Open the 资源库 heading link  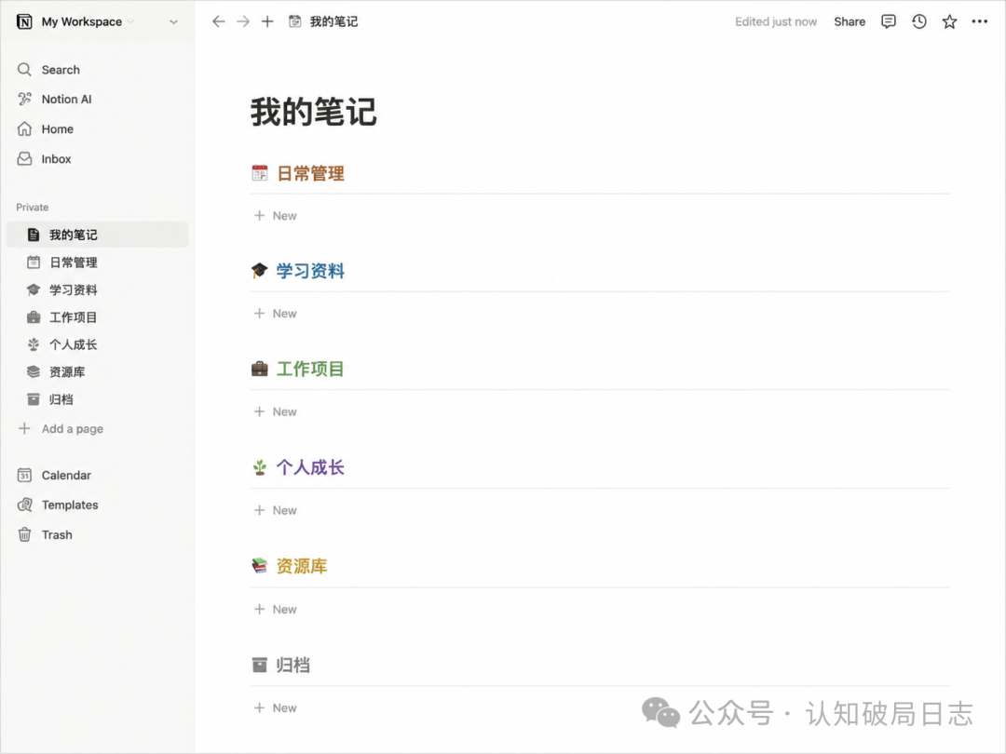[x=302, y=566]
